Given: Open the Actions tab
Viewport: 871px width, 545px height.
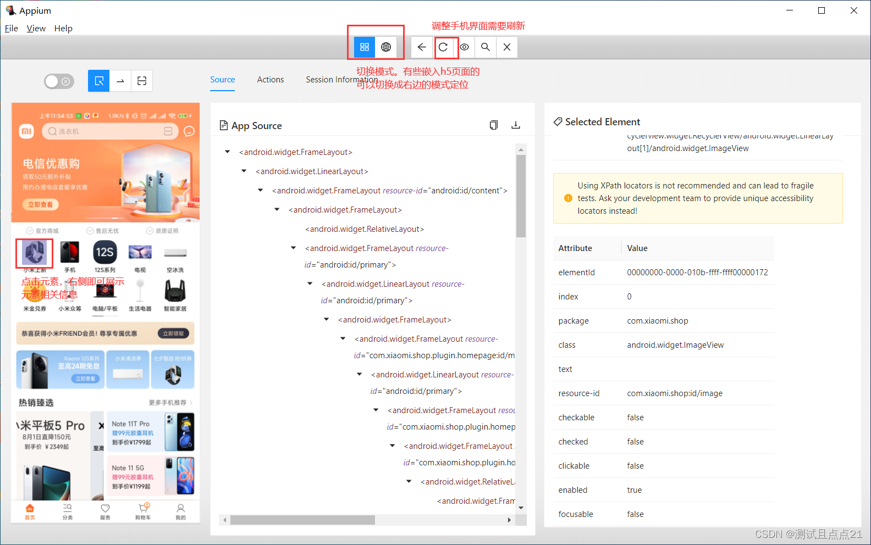Looking at the screenshot, I should click(271, 80).
